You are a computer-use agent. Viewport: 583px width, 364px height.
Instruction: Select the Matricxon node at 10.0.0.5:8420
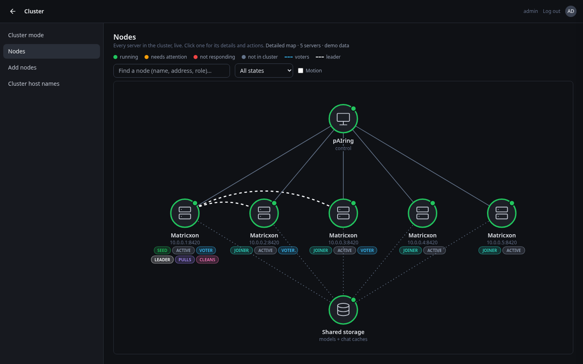pyautogui.click(x=502, y=213)
